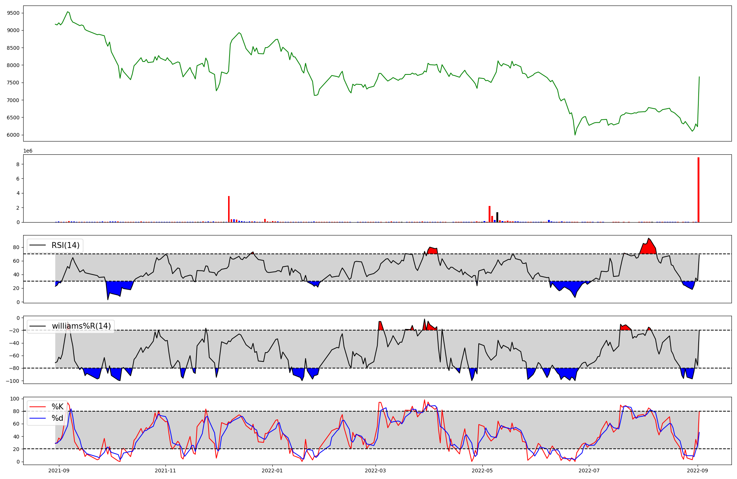Click blue line swatch beside %d
This screenshot has width=737, height=479.
[38, 418]
